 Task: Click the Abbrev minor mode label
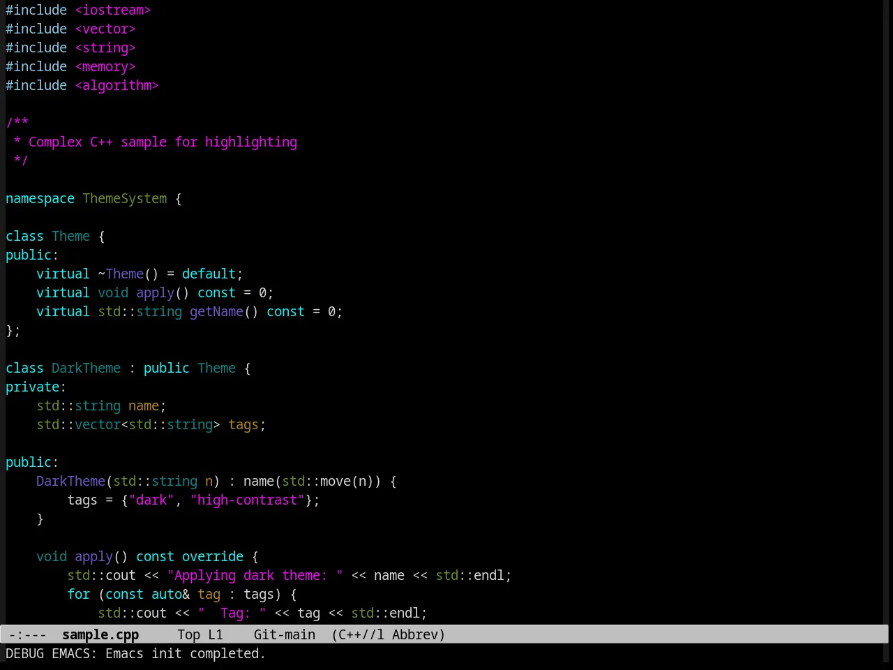click(415, 634)
